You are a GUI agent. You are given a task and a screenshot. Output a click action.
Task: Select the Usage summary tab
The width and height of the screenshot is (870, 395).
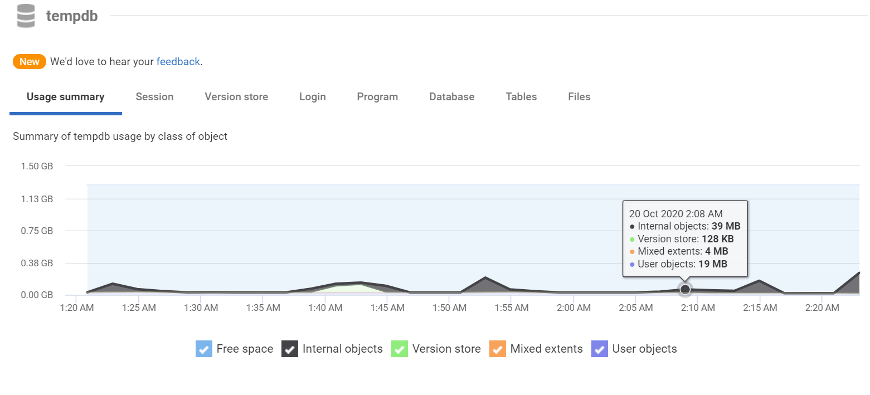pos(65,97)
